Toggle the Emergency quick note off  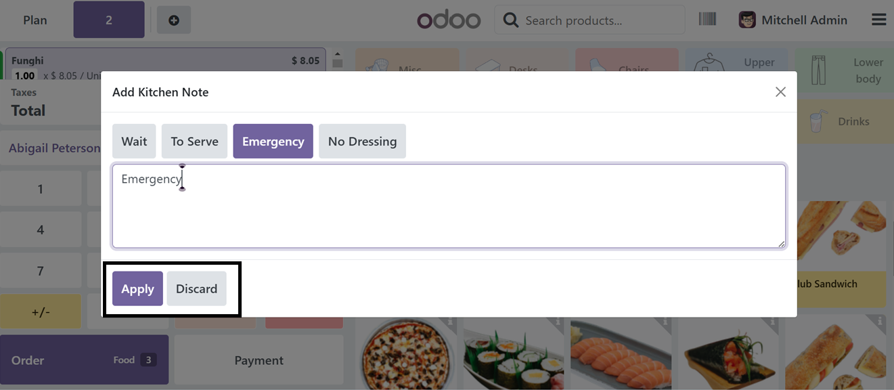(x=273, y=141)
